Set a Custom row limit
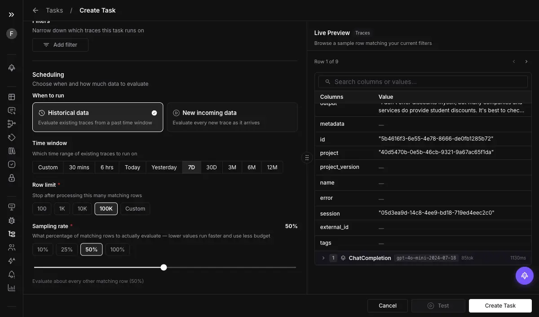Viewport: 539px width, 317px height. 135,209
